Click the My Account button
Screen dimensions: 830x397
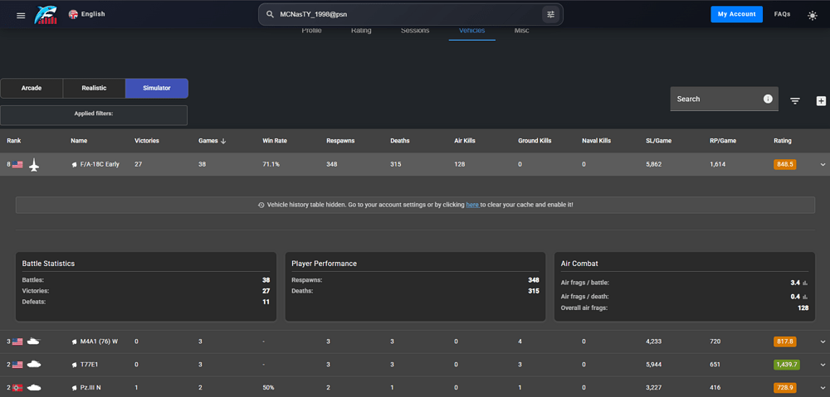pyautogui.click(x=736, y=14)
